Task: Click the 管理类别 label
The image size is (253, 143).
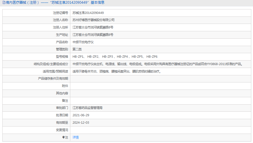Action: pyautogui.click(x=62, y=49)
